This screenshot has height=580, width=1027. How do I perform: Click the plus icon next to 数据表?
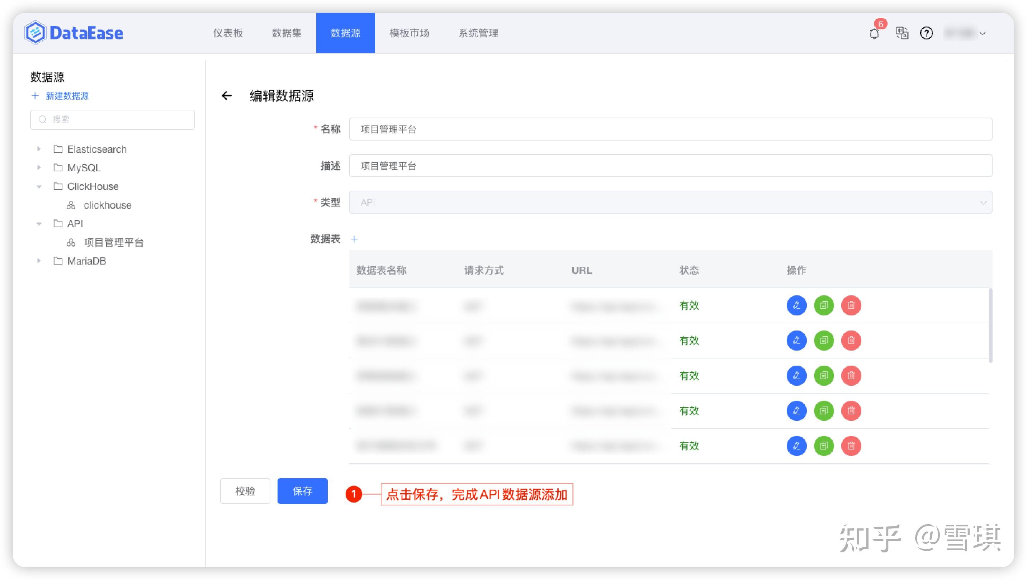tap(354, 239)
